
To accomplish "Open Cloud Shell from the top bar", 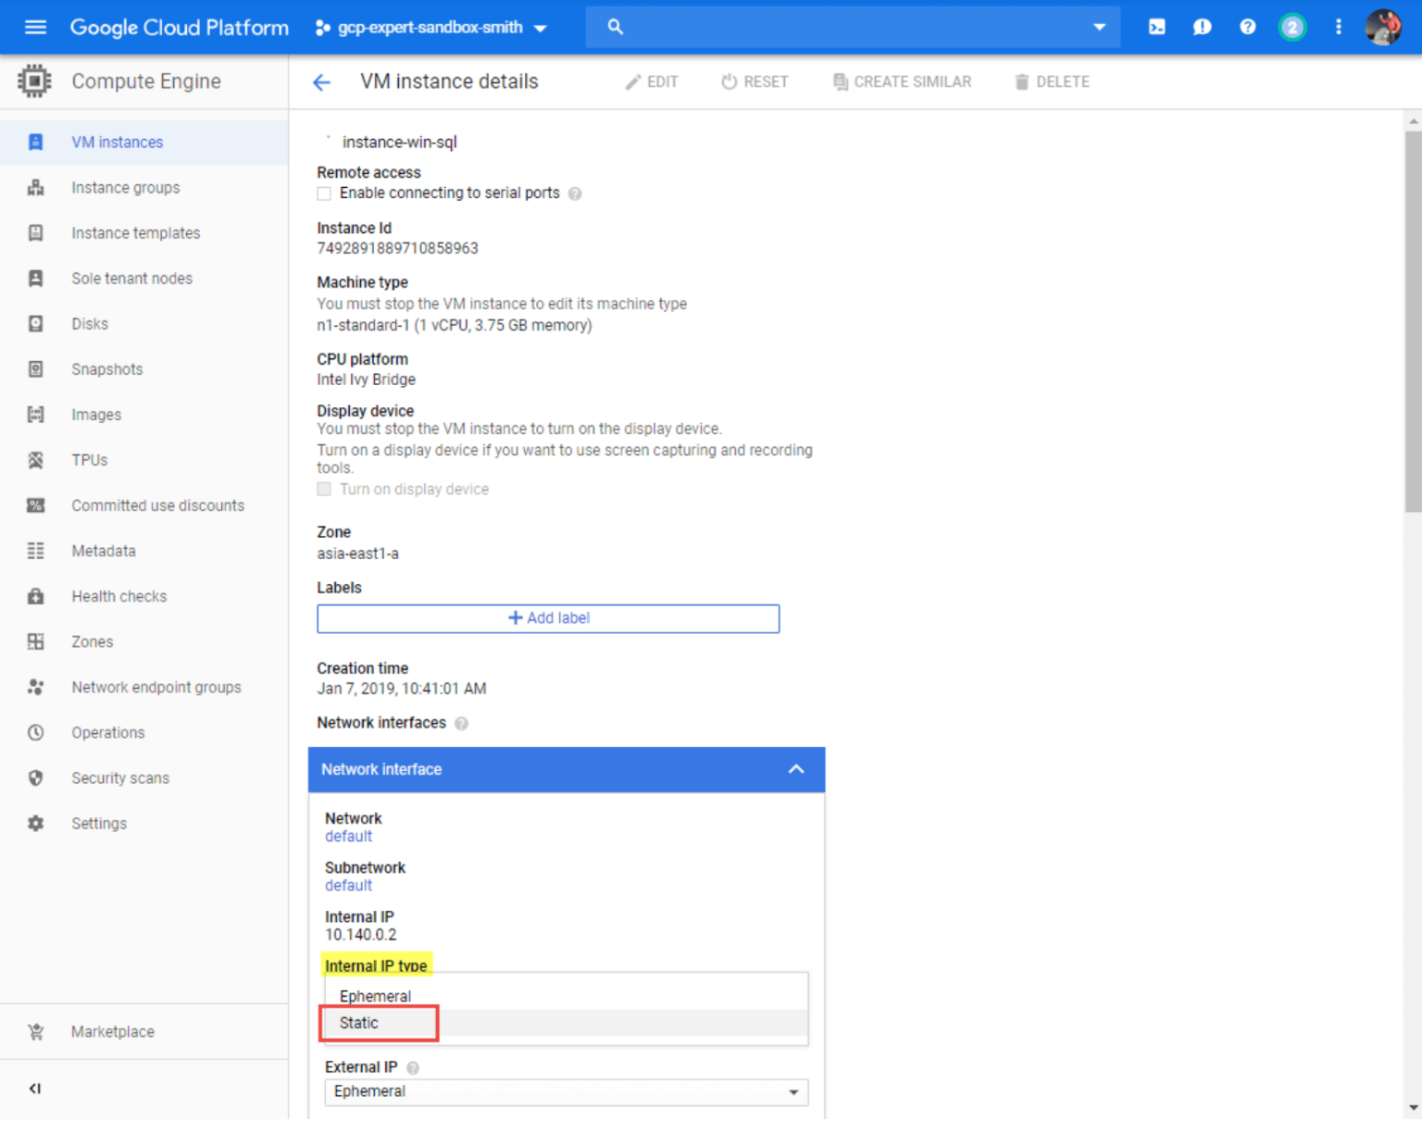I will 1155,26.
